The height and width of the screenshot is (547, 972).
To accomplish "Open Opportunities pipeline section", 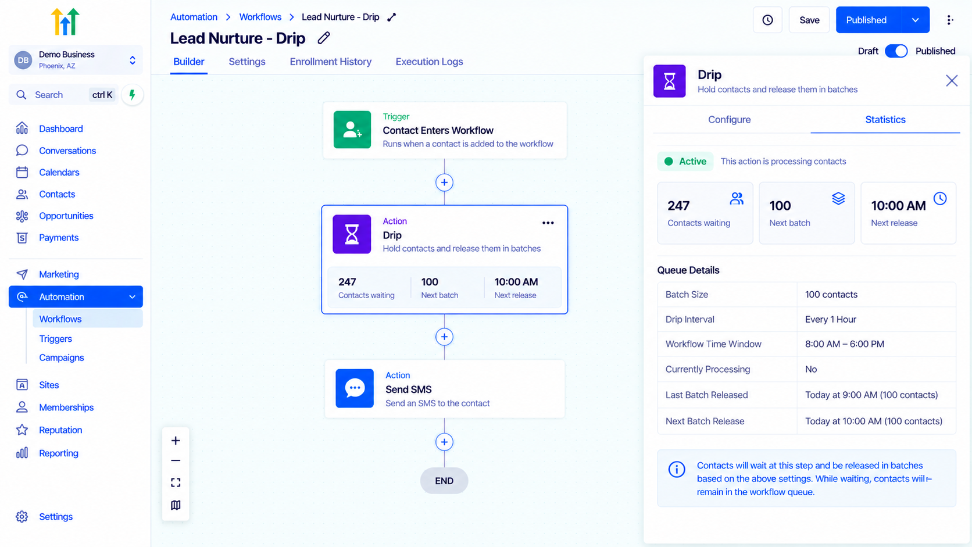I will tap(66, 216).
